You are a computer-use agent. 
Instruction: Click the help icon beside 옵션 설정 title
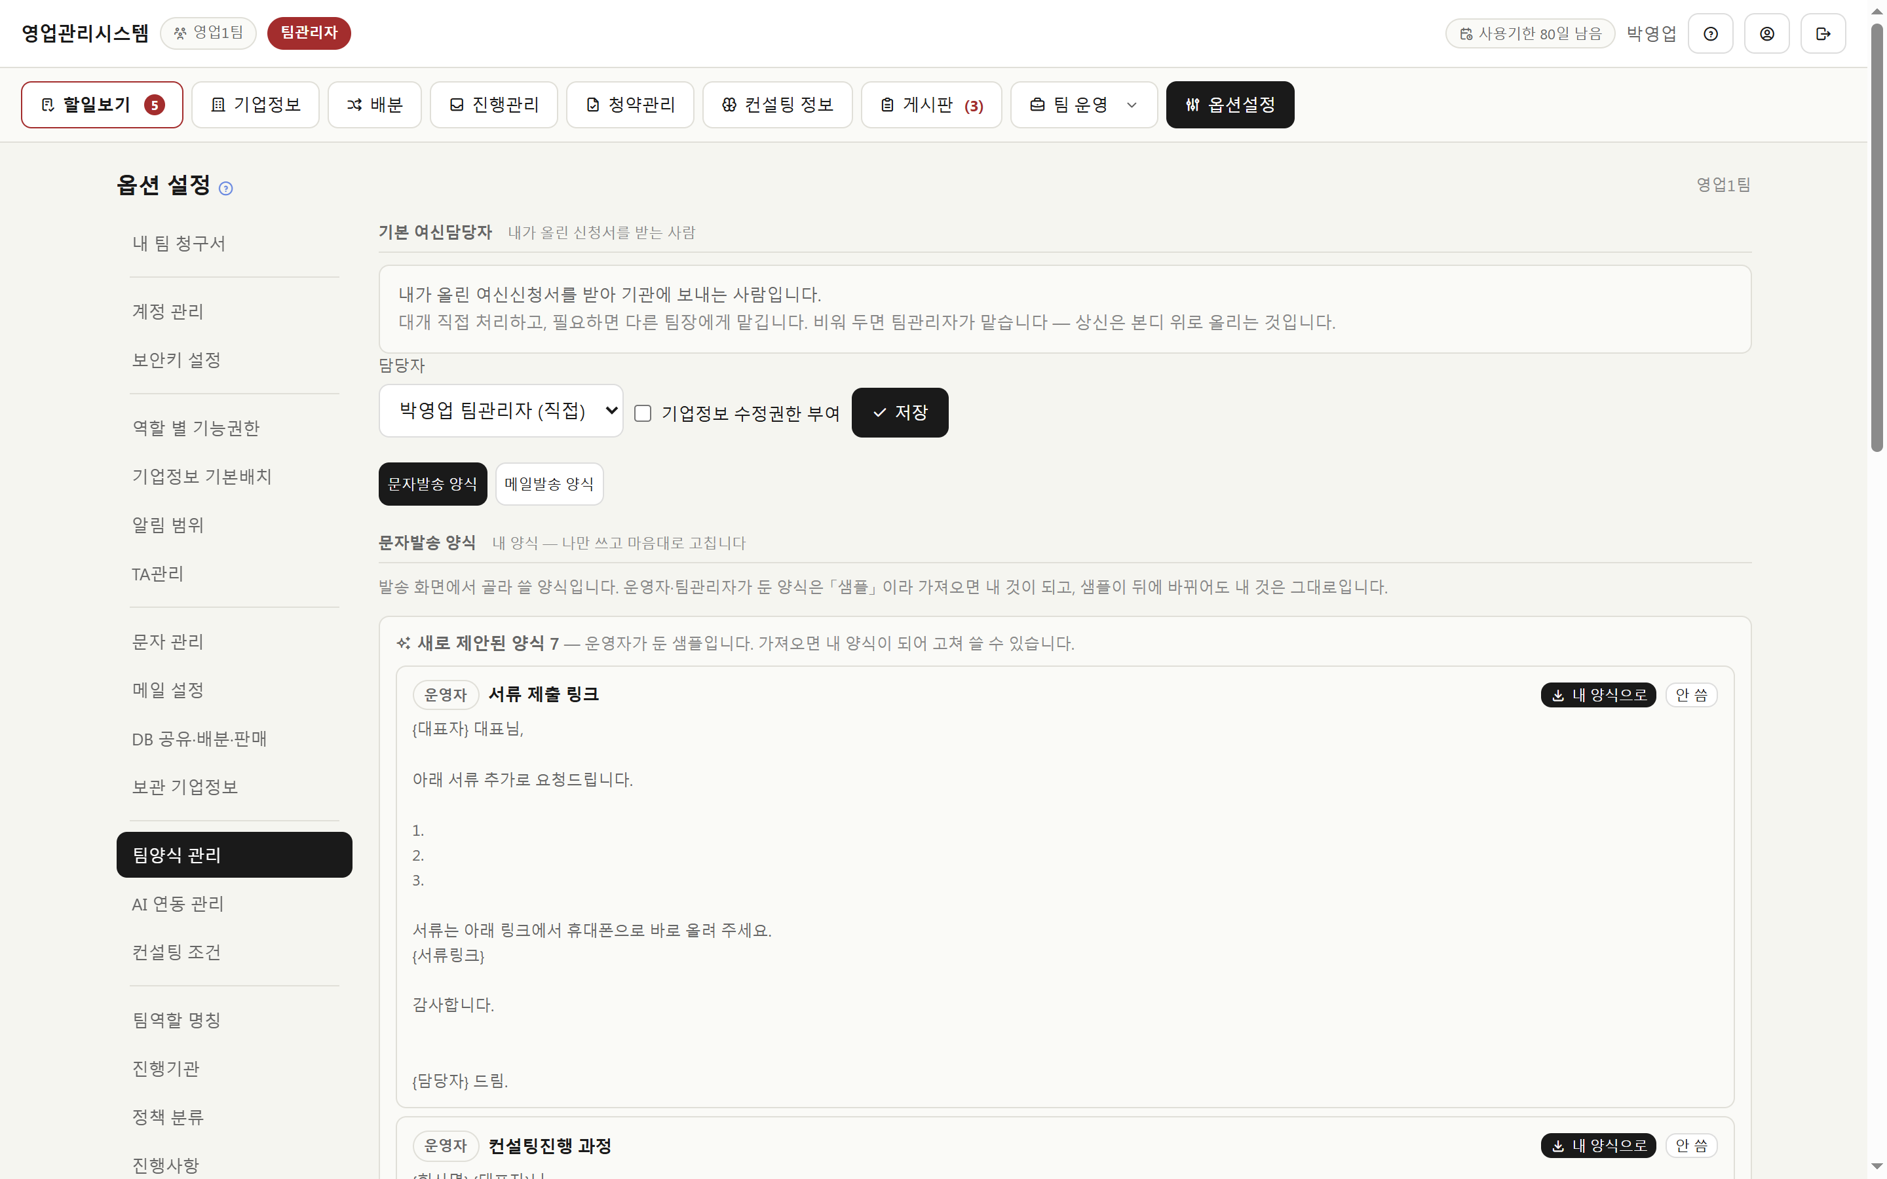(x=225, y=188)
